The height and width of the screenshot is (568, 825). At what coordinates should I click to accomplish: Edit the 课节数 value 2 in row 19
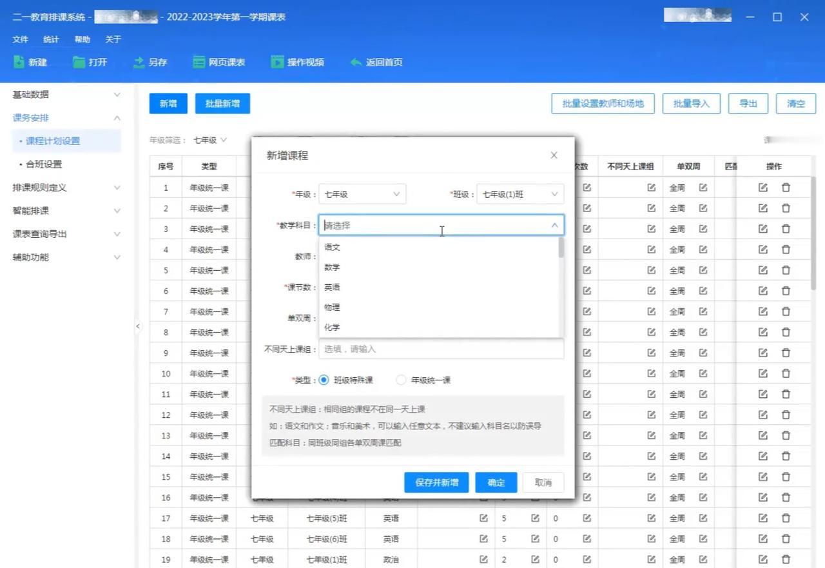point(535,559)
